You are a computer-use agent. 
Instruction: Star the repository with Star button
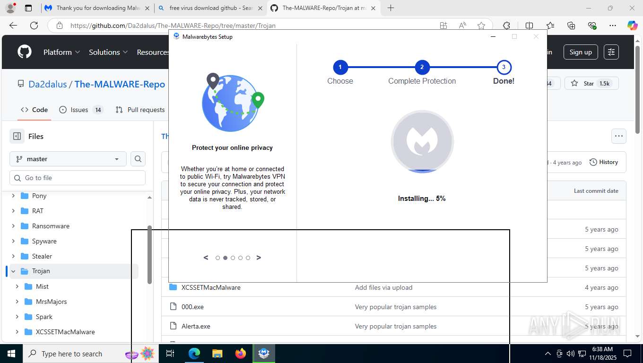(591, 84)
